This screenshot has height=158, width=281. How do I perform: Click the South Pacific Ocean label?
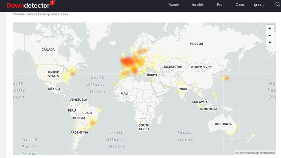[x=30, y=146]
